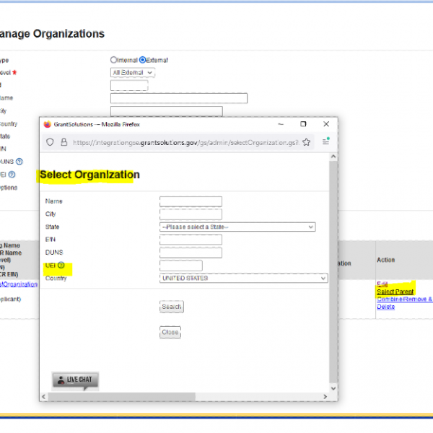
Task: Bookmark the page with the star icon
Action: 307,142
